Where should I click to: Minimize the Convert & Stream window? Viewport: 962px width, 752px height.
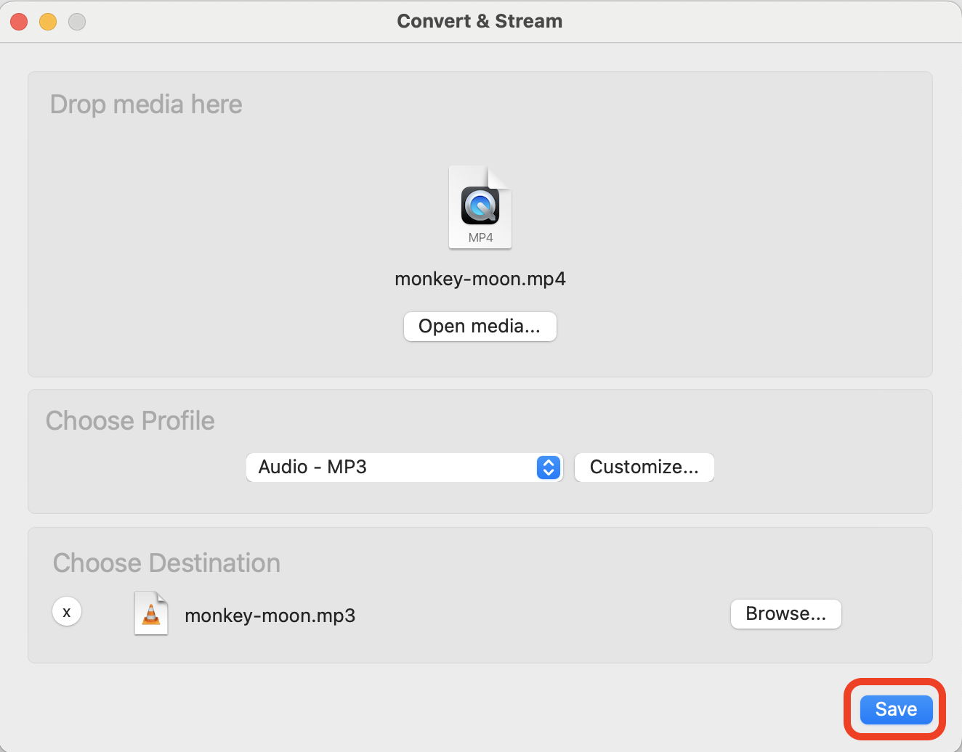click(x=48, y=22)
